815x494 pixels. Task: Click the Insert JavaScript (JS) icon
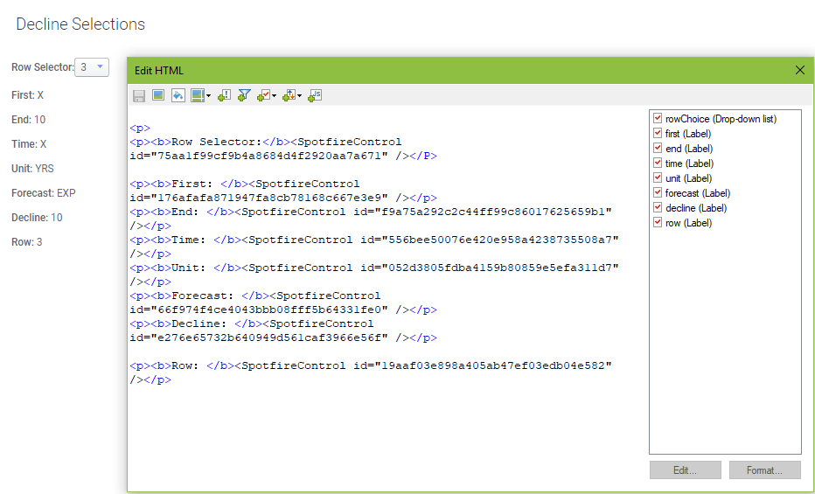coord(315,95)
